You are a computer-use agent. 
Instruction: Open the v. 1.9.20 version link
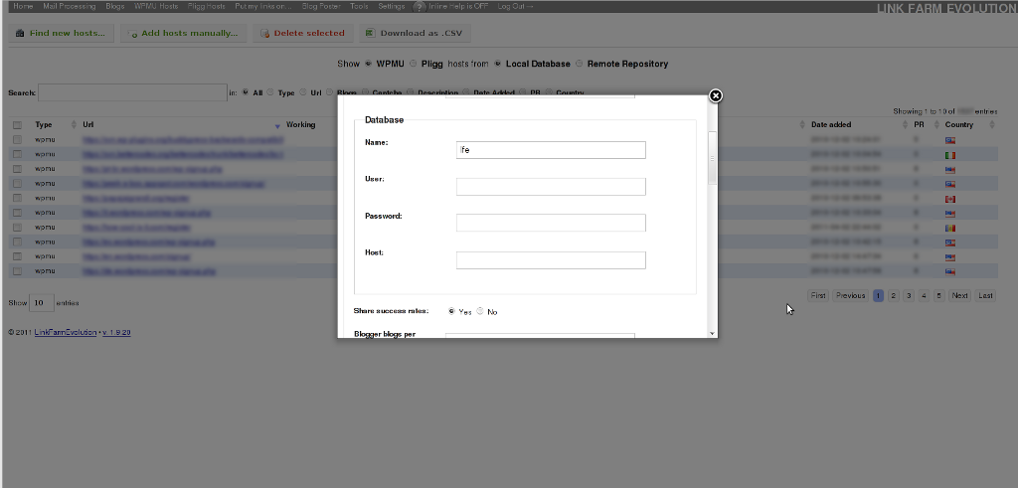coord(117,332)
